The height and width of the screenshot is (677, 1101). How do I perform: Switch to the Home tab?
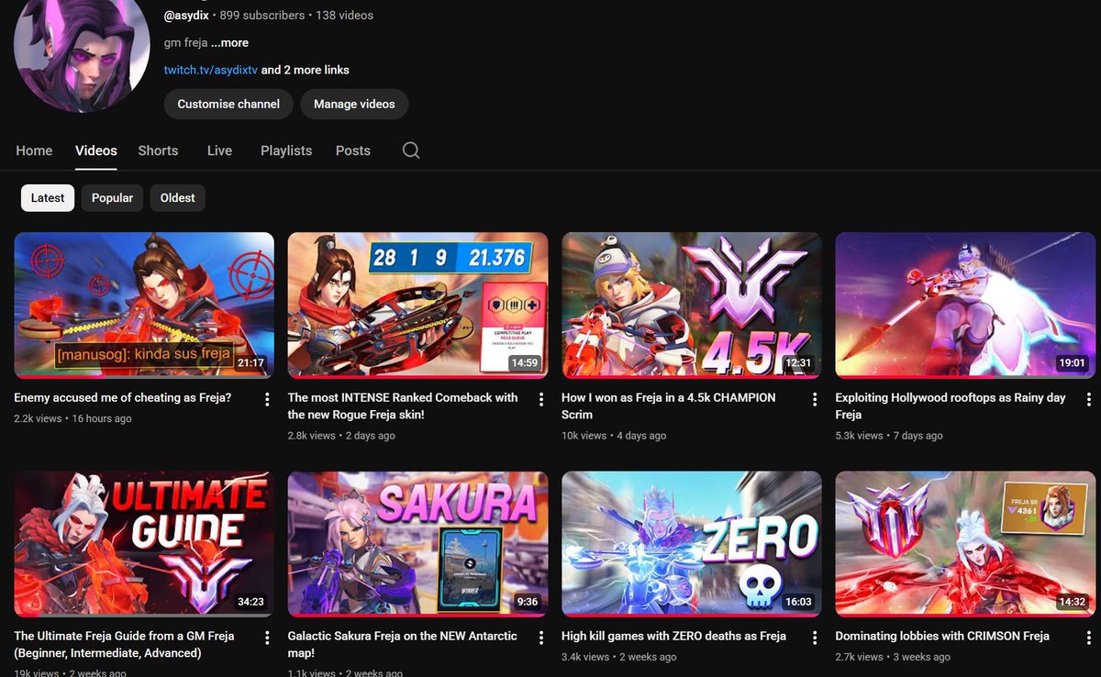pyautogui.click(x=34, y=150)
